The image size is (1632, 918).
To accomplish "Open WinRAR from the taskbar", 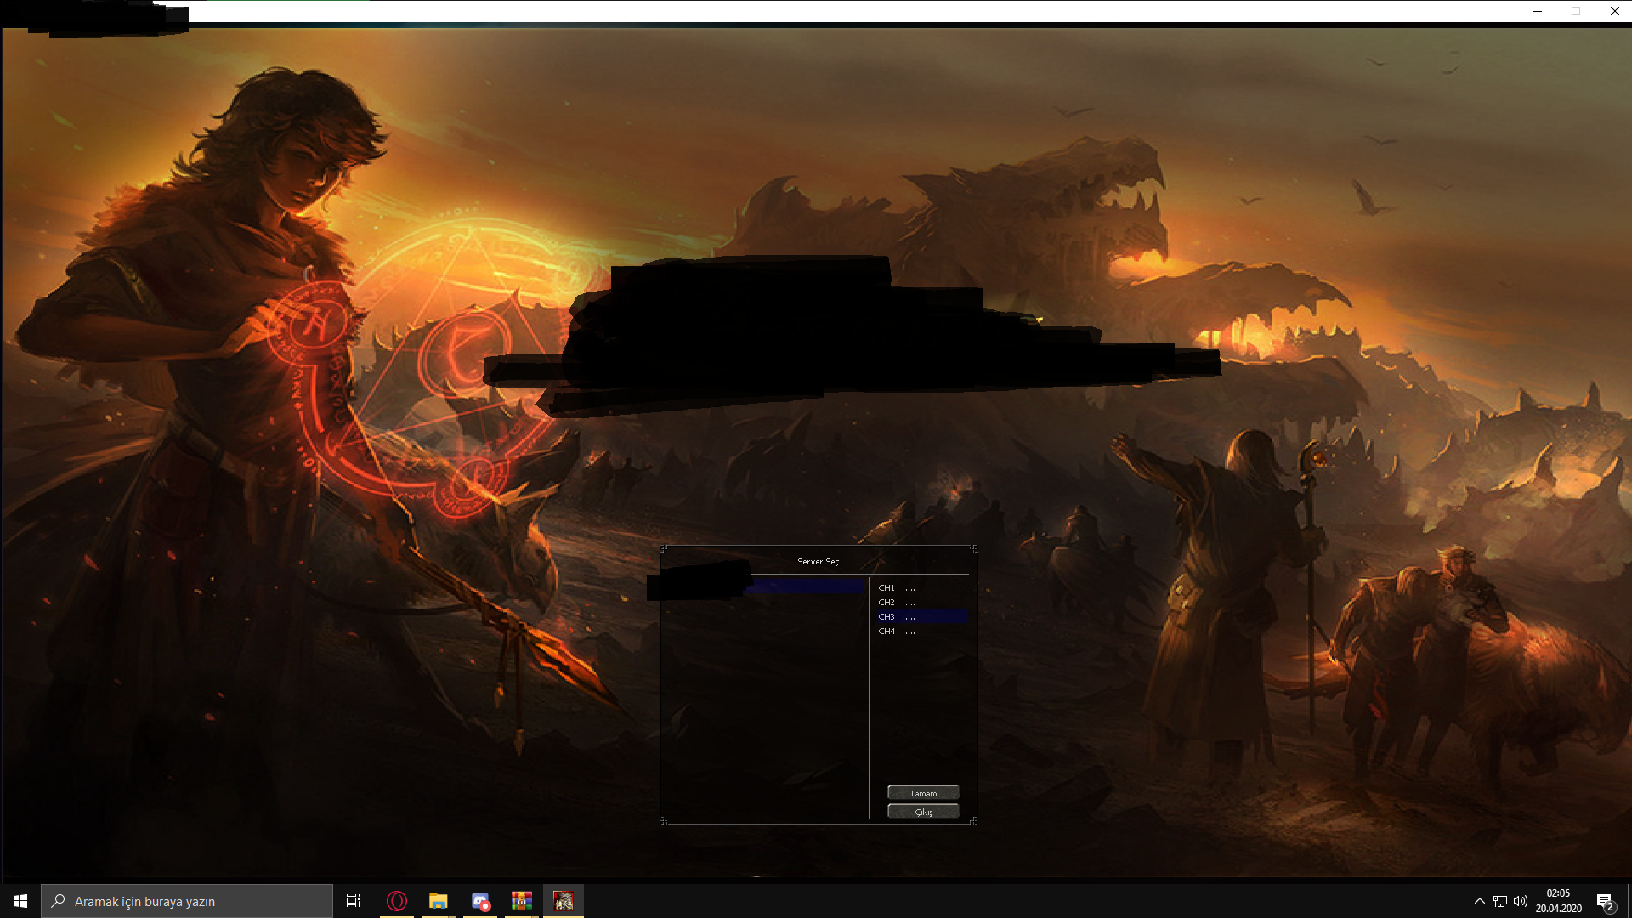I will [521, 901].
